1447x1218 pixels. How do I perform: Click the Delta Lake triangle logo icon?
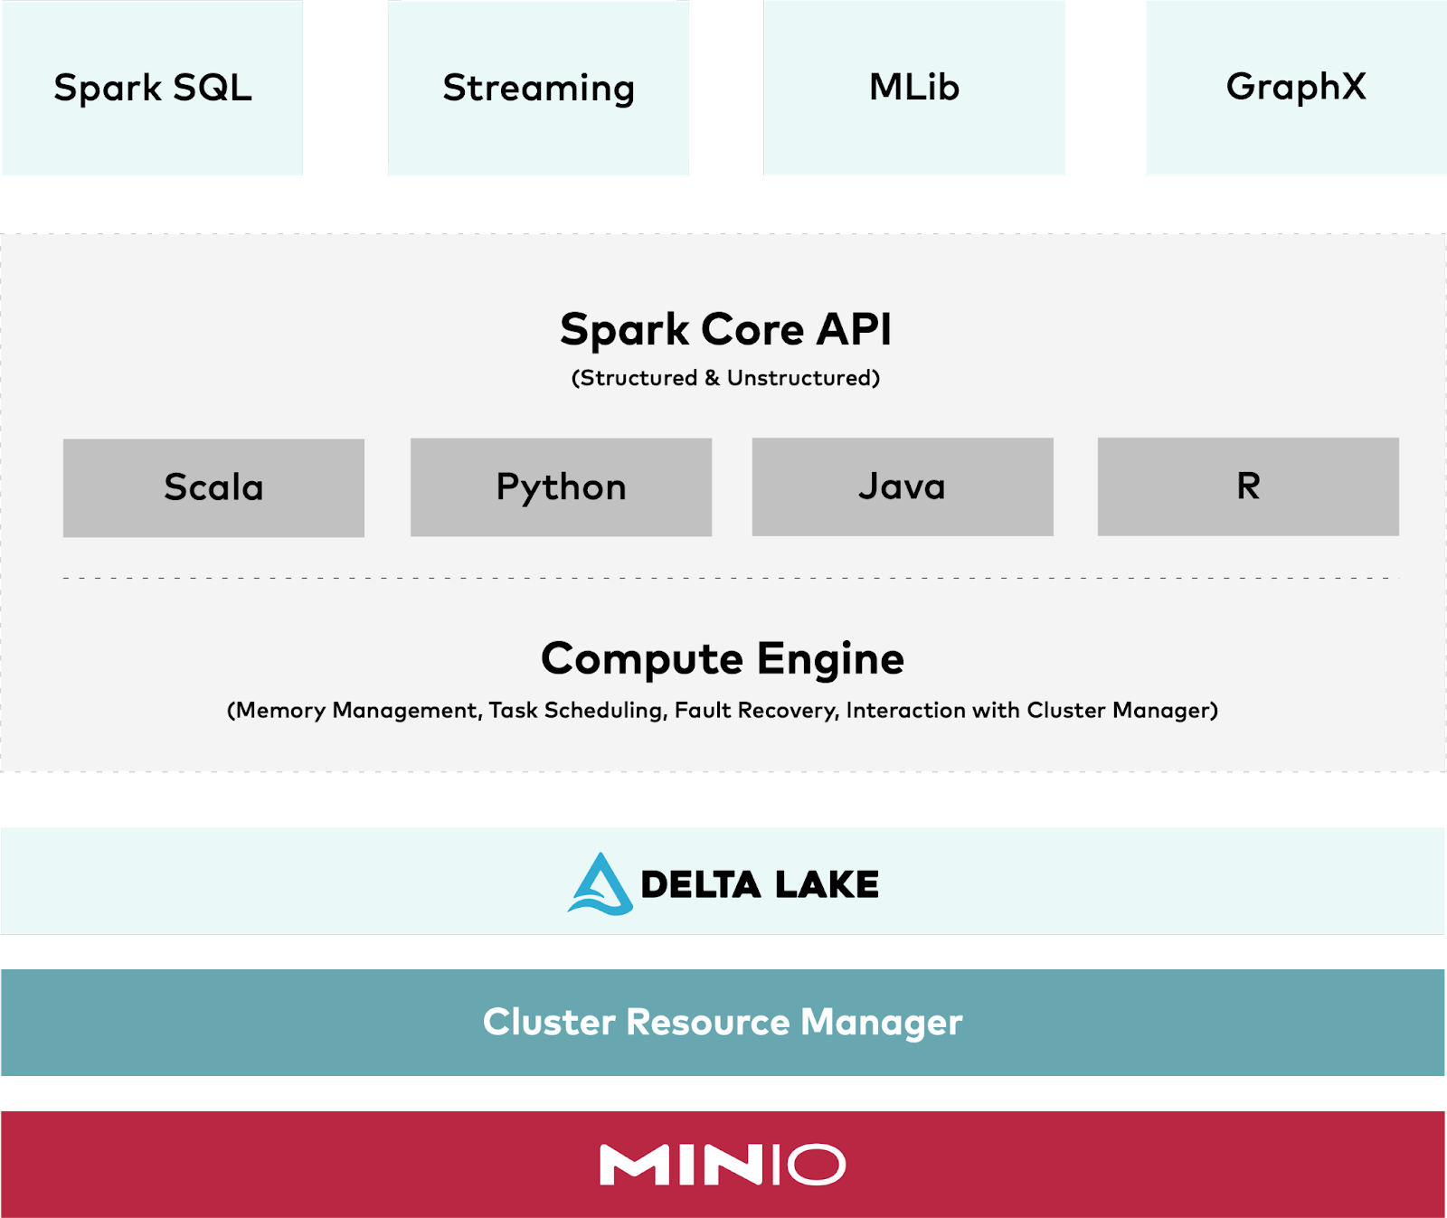pyautogui.click(x=600, y=884)
